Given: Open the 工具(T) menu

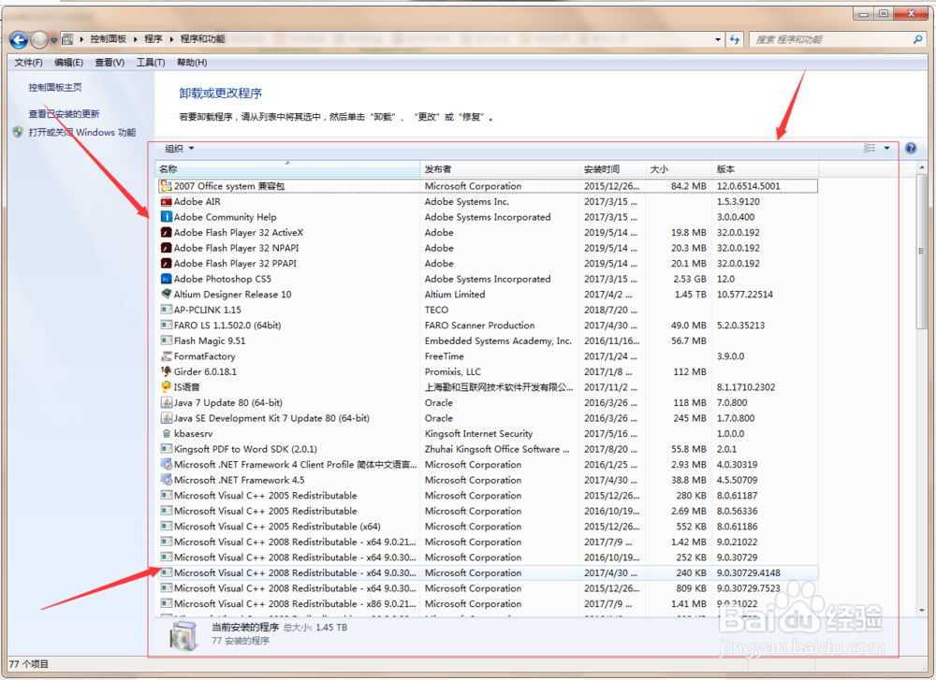Looking at the screenshot, I should 151,63.
